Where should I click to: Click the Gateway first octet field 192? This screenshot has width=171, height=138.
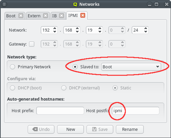tap(49, 44)
